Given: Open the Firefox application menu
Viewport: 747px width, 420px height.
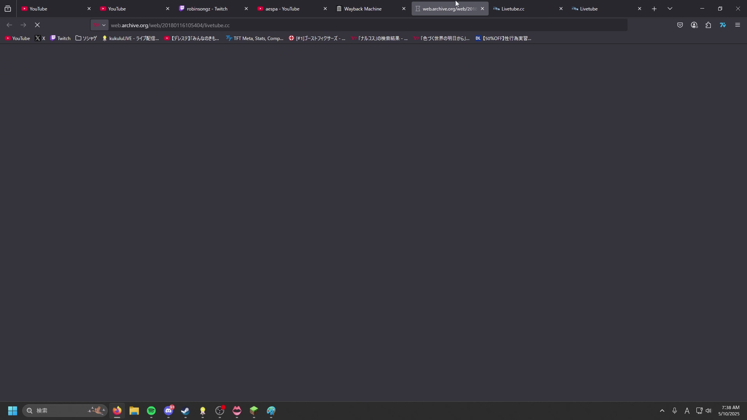Looking at the screenshot, I should click(738, 25).
